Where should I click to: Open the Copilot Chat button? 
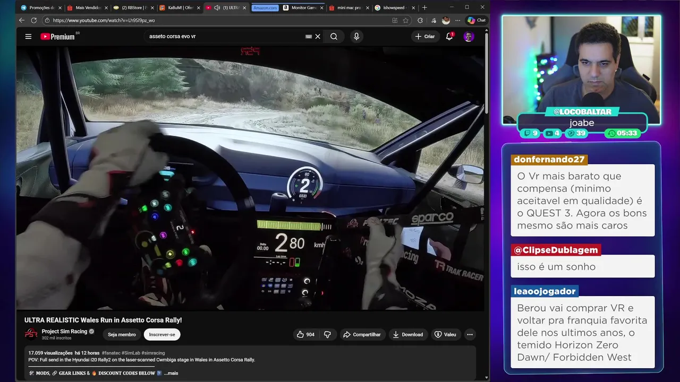(477, 20)
